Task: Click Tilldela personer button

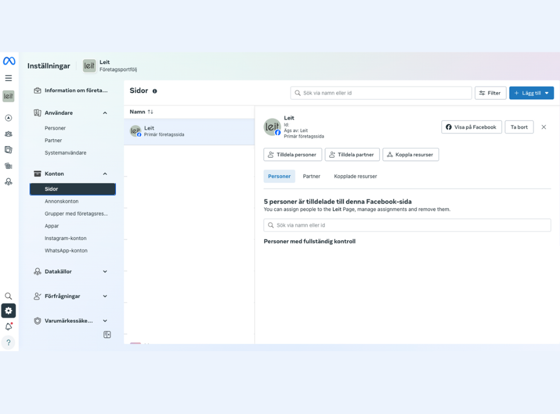Action: (x=292, y=155)
